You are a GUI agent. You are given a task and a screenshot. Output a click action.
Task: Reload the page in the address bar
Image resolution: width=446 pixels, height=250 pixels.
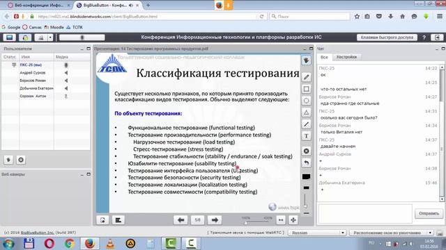pos(262,17)
